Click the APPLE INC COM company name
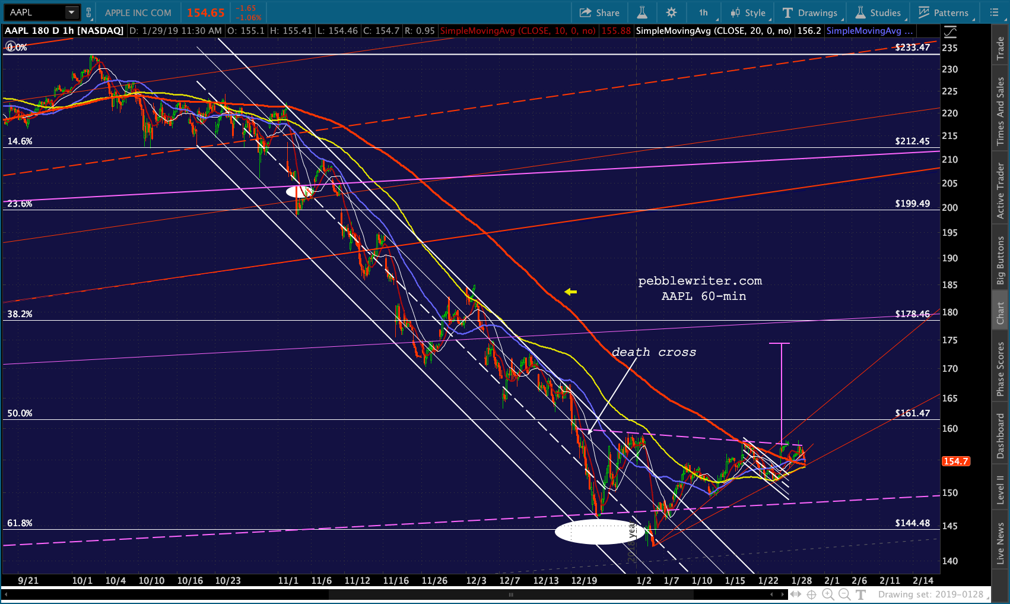The image size is (1010, 604). coord(138,12)
